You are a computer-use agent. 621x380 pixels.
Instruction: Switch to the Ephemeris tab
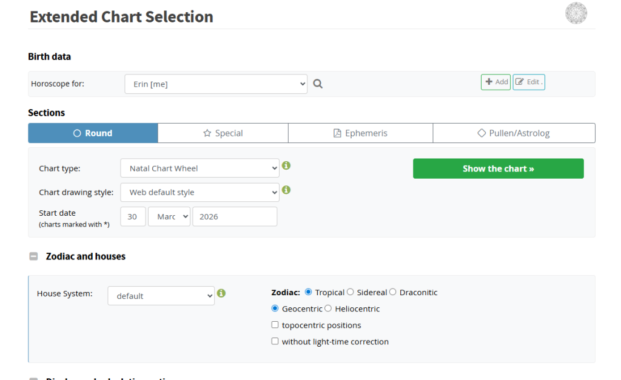360,133
